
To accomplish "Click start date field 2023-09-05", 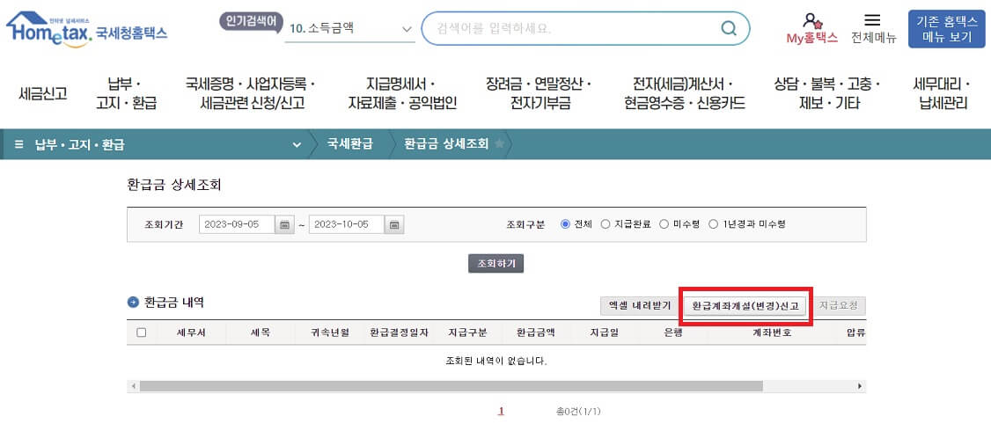I will pyautogui.click(x=237, y=224).
